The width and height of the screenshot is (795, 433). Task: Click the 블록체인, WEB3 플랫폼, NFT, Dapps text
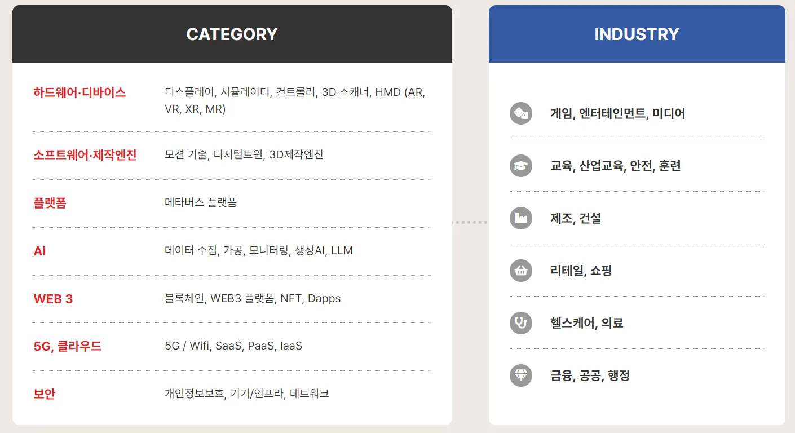pos(253,298)
